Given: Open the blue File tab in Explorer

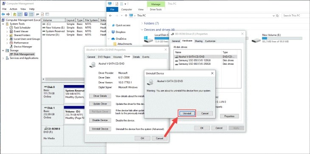Looking at the screenshot, I should 112,9.
